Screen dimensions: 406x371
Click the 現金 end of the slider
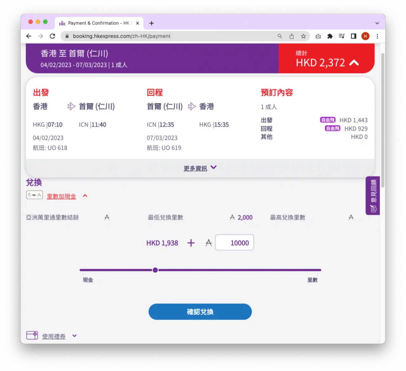coord(88,280)
